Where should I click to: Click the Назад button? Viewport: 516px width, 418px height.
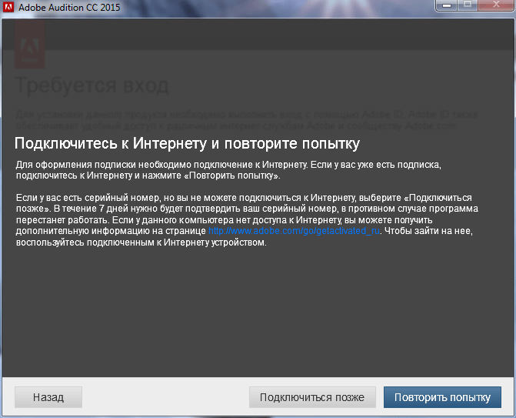(48, 397)
